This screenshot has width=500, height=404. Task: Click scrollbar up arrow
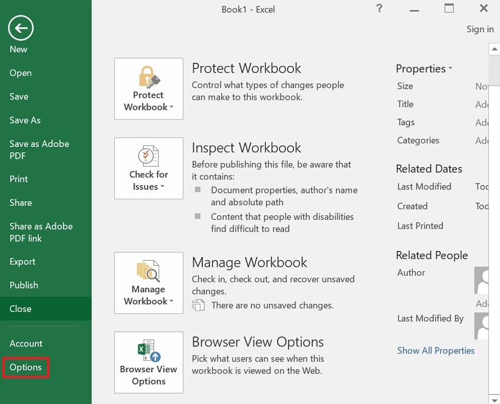(494, 49)
